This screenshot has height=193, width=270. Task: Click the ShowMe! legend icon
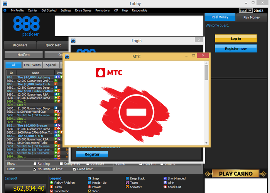pyautogui.click(x=127, y=187)
